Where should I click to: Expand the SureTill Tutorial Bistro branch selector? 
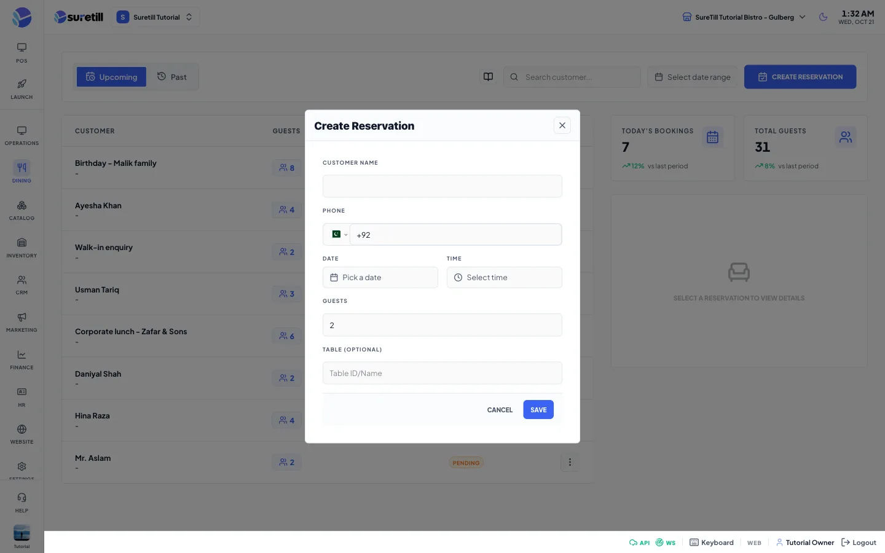tap(744, 17)
